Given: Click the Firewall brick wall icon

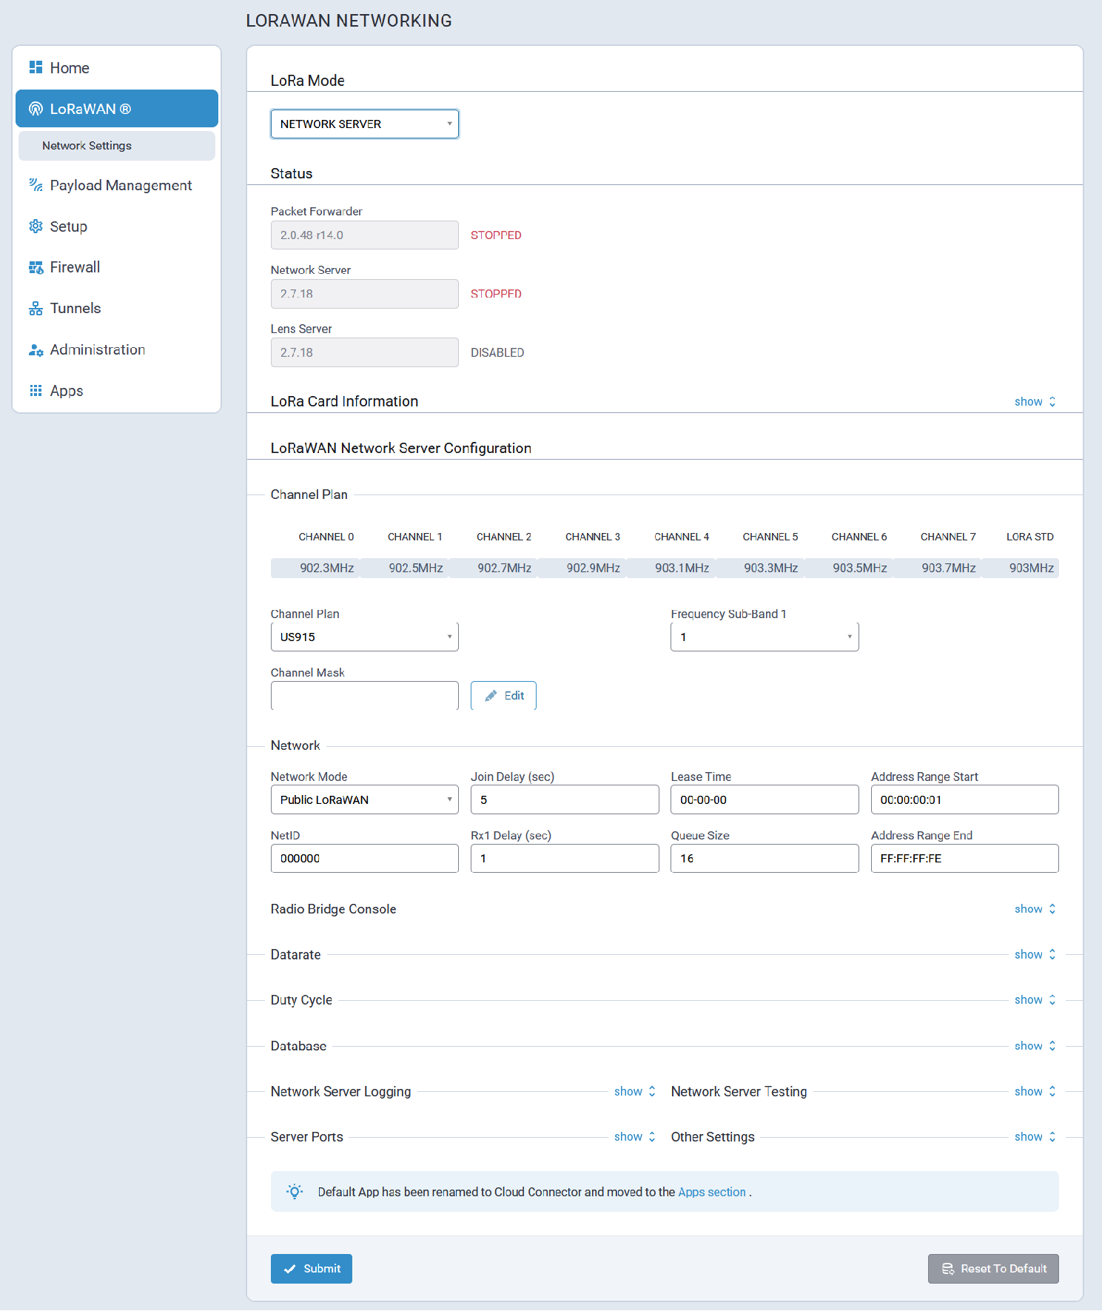Looking at the screenshot, I should point(36,267).
